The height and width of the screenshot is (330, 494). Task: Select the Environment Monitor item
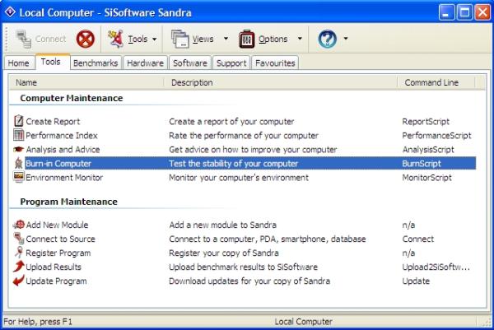coord(64,177)
